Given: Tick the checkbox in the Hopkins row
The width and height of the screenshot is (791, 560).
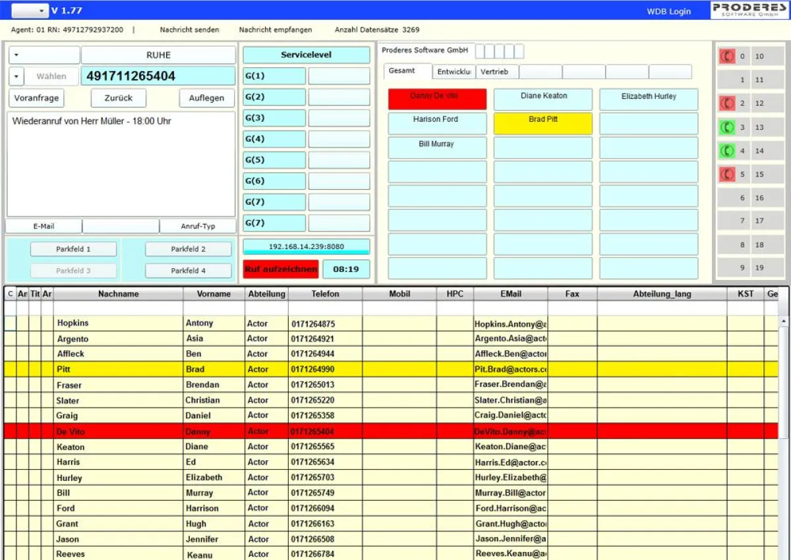Looking at the screenshot, I should [x=11, y=323].
